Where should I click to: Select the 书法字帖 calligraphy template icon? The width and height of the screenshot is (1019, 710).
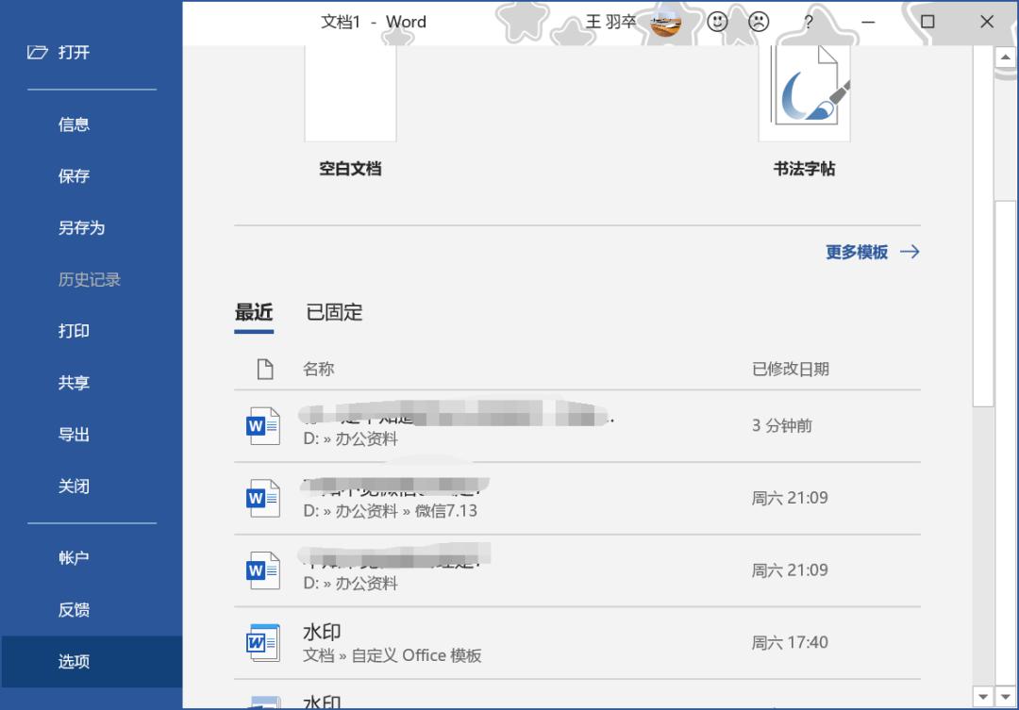[x=804, y=90]
